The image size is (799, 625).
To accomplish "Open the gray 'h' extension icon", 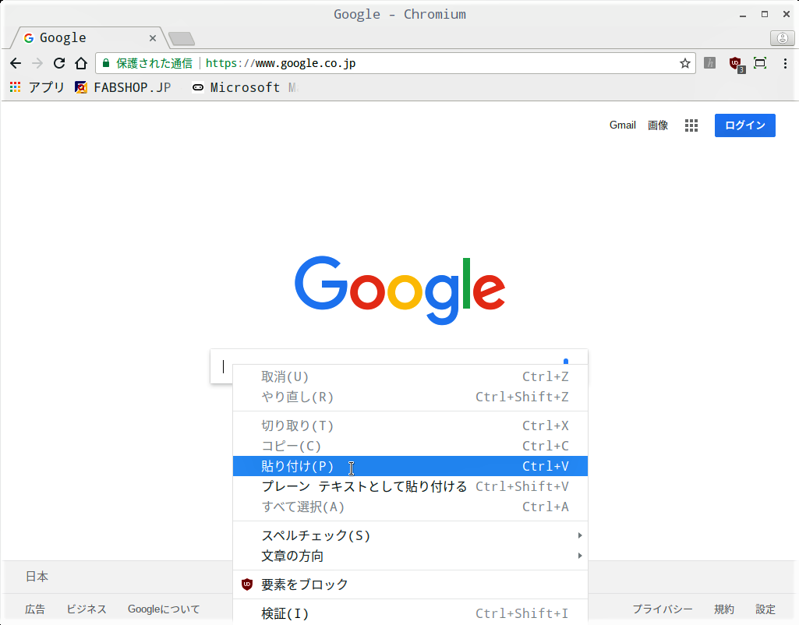I will click(710, 63).
